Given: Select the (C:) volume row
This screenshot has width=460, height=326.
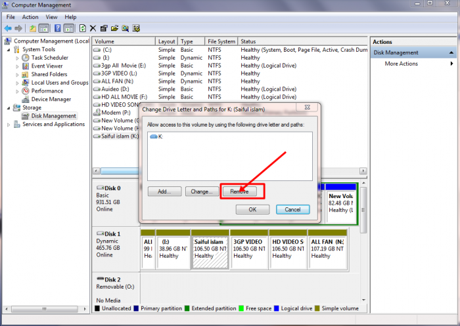Looking at the screenshot, I should pyautogui.click(x=230, y=50).
